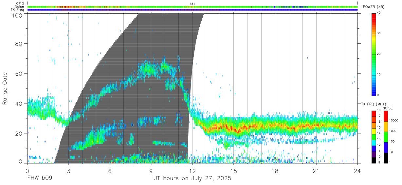Click the TX Freq row label above the plot
The width and height of the screenshot is (402, 185).
[x=18, y=10]
